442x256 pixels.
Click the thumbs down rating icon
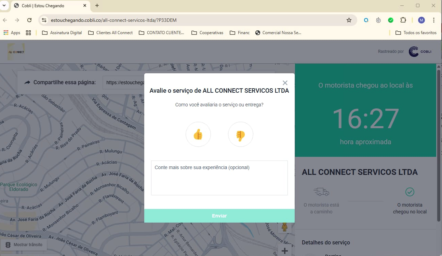coord(240,135)
